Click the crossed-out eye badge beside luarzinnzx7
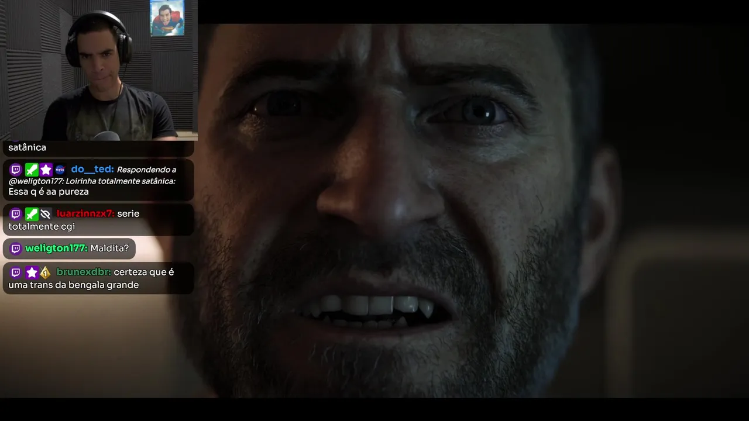Viewport: 749px width, 421px height. [x=46, y=214]
